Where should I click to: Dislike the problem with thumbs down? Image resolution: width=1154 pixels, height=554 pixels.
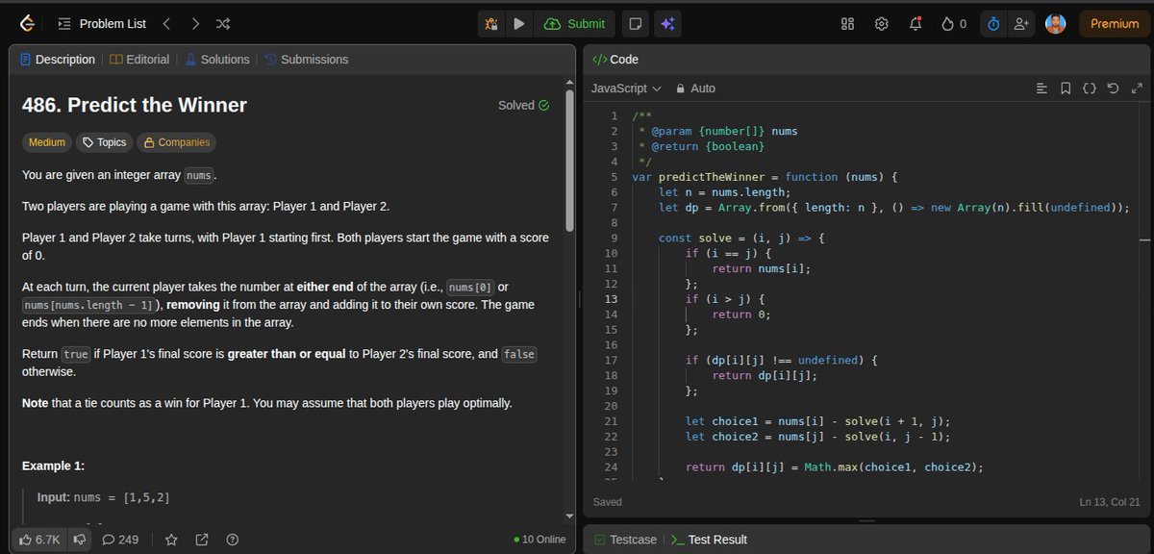(x=80, y=540)
